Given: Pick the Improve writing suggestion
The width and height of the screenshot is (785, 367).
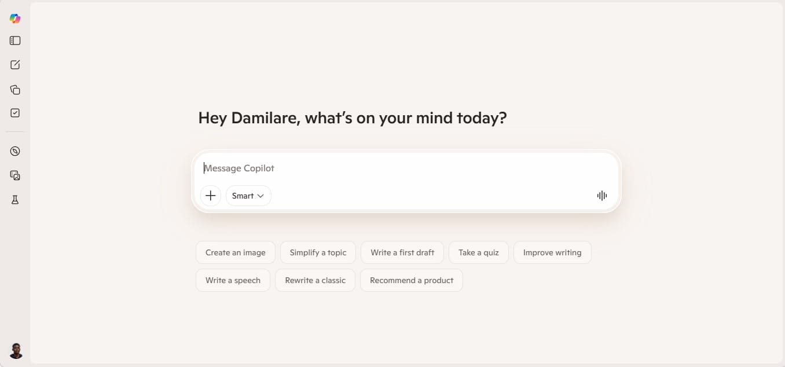Looking at the screenshot, I should [x=552, y=252].
